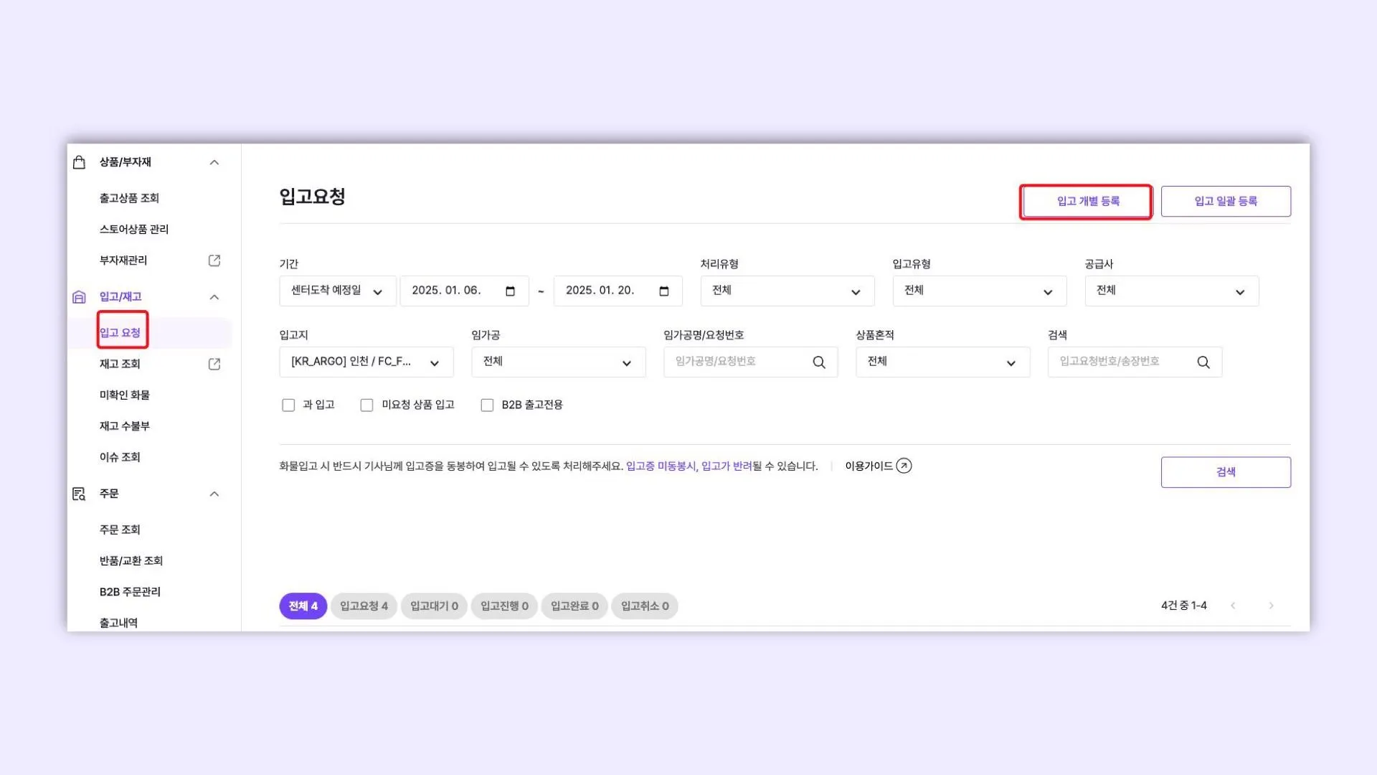
Task: Click the 임가공명/요청번호 search magnifier icon
Action: point(818,362)
